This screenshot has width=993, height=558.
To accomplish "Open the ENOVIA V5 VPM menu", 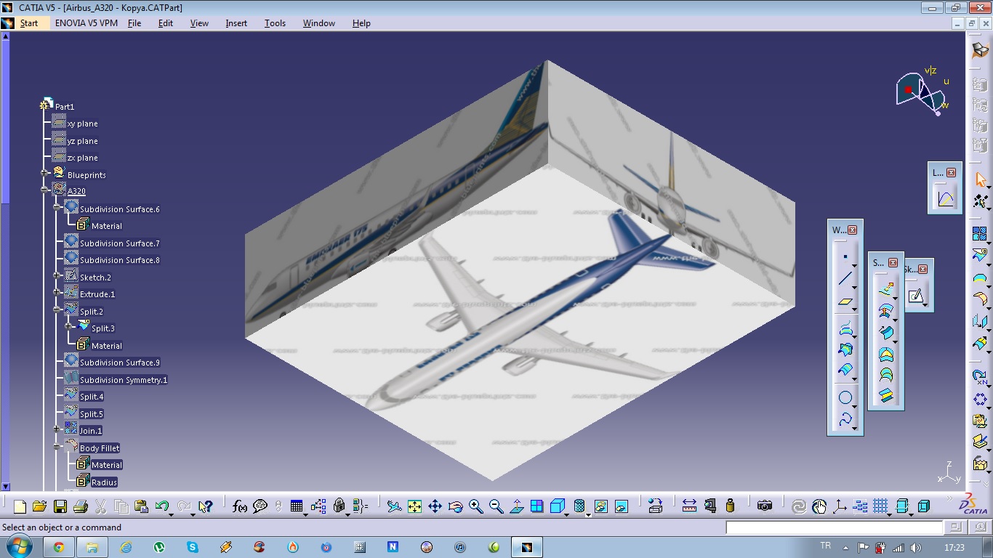I will tap(86, 23).
